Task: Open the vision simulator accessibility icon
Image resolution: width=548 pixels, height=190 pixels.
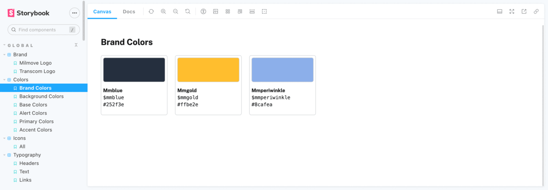Action: (x=203, y=11)
